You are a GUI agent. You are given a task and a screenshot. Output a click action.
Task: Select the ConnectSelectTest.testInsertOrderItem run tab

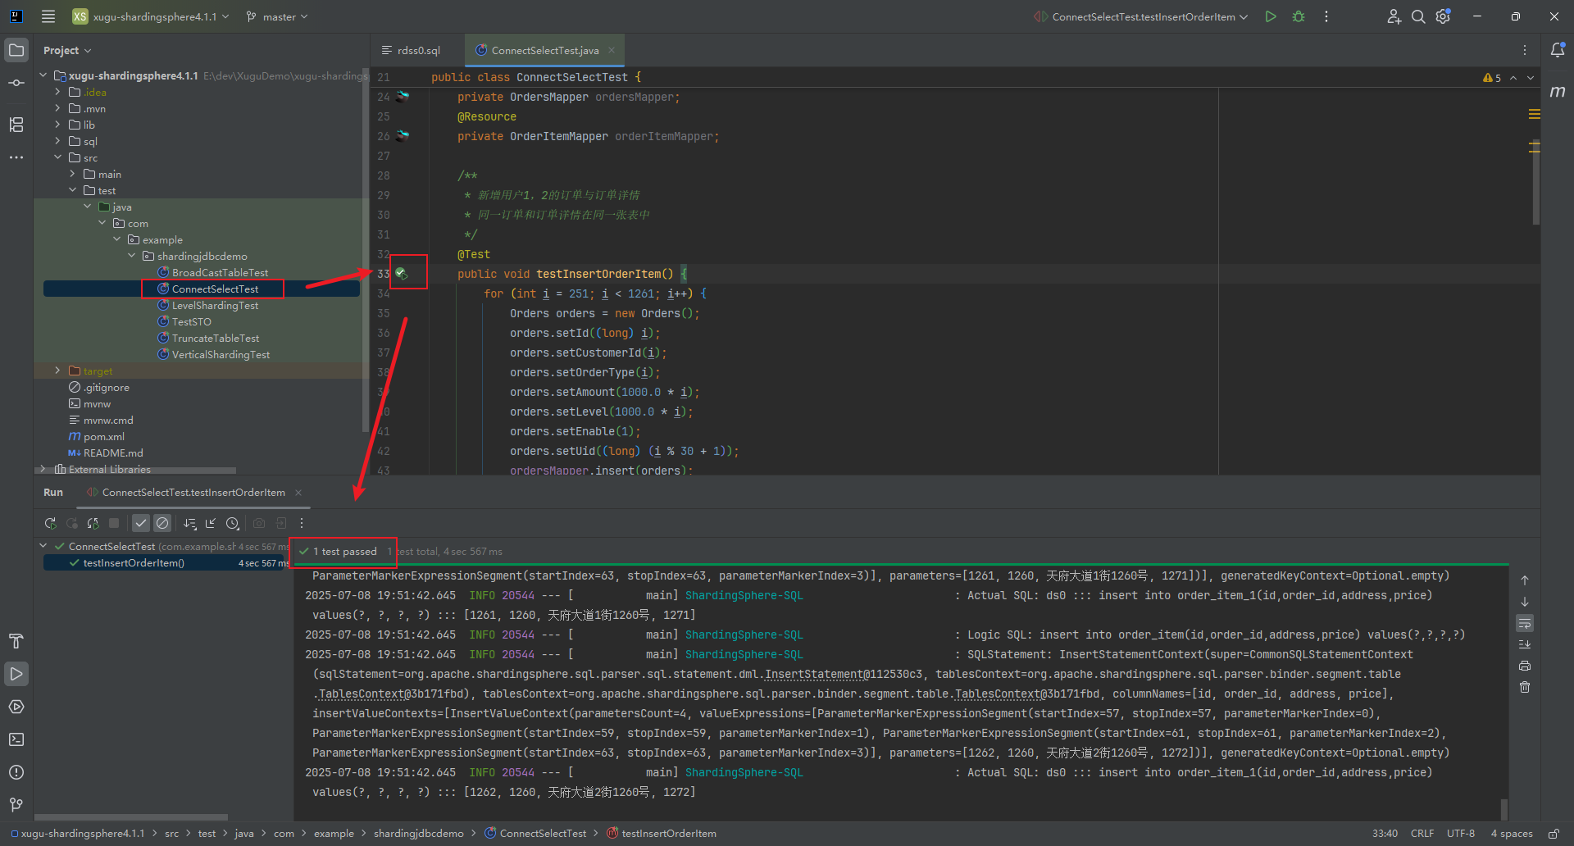click(193, 493)
